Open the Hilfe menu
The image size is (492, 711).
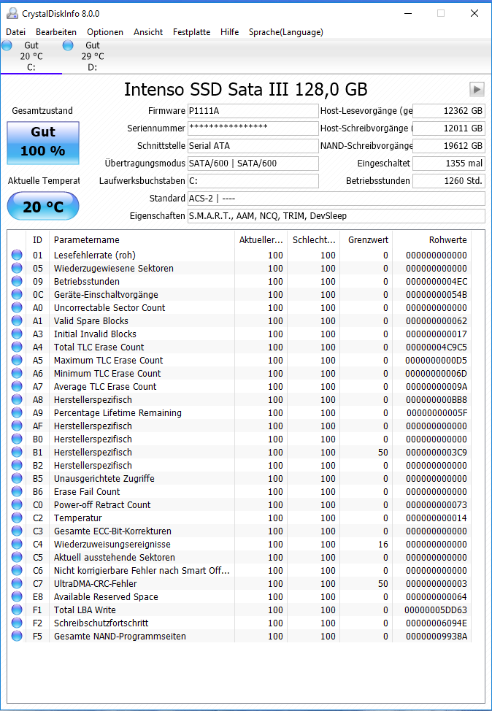pos(229,32)
